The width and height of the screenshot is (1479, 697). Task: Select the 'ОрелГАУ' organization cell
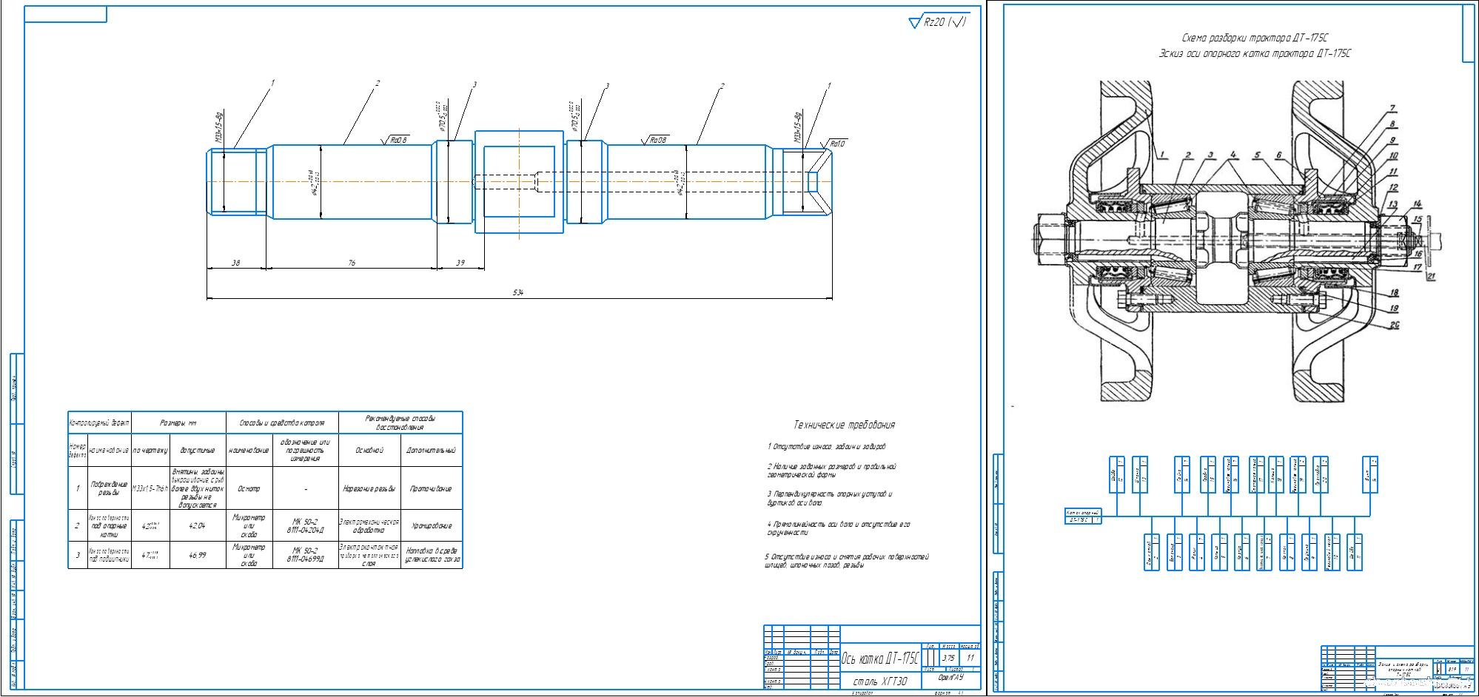click(x=950, y=678)
